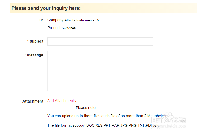Click the "Subject:" field label
Viewport: 197px width, 133px height.
point(37,41)
